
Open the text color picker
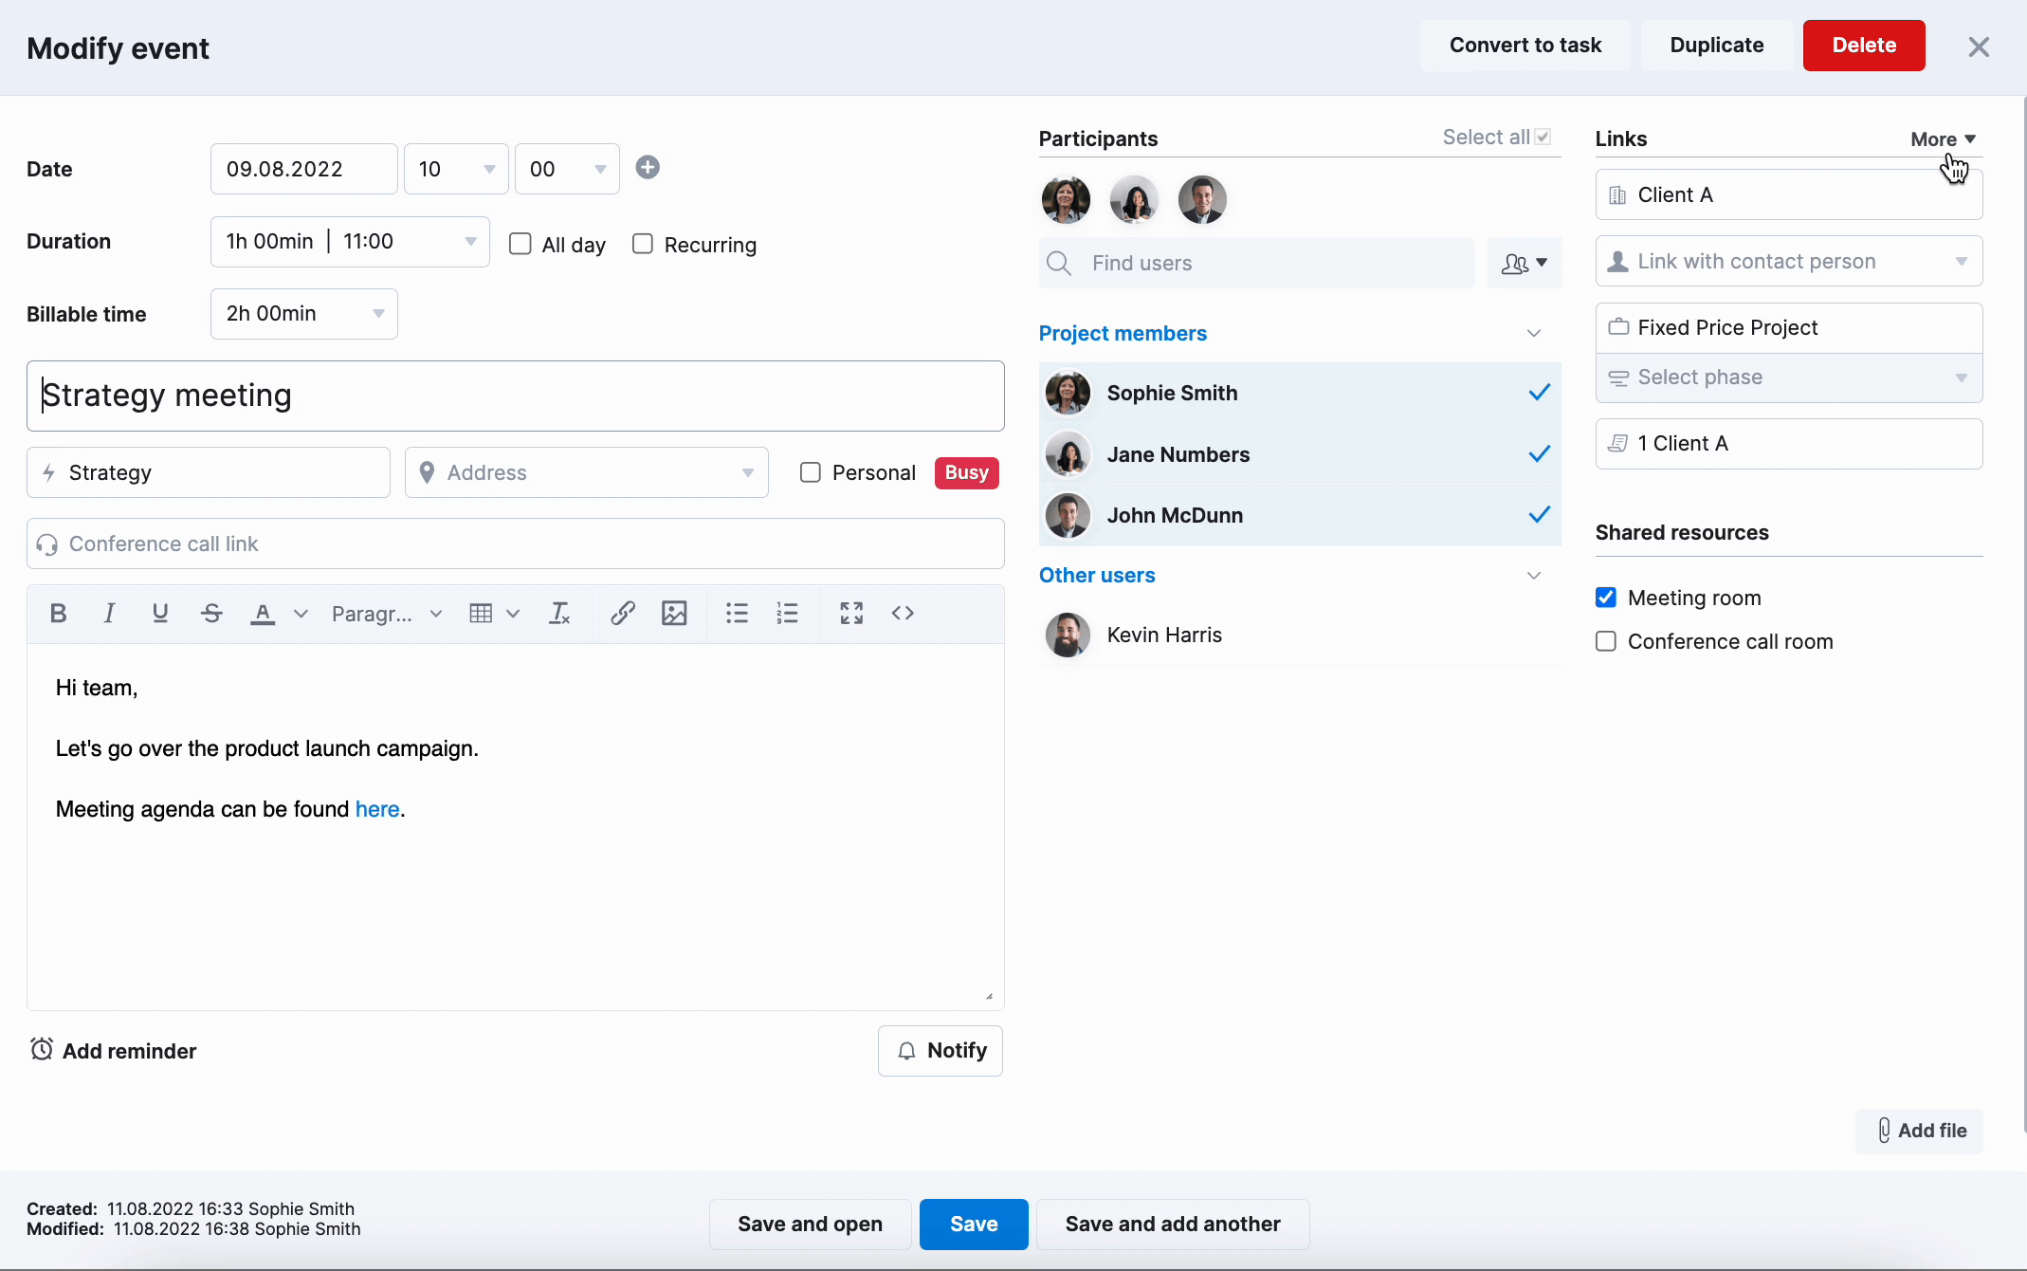pyautogui.click(x=301, y=614)
